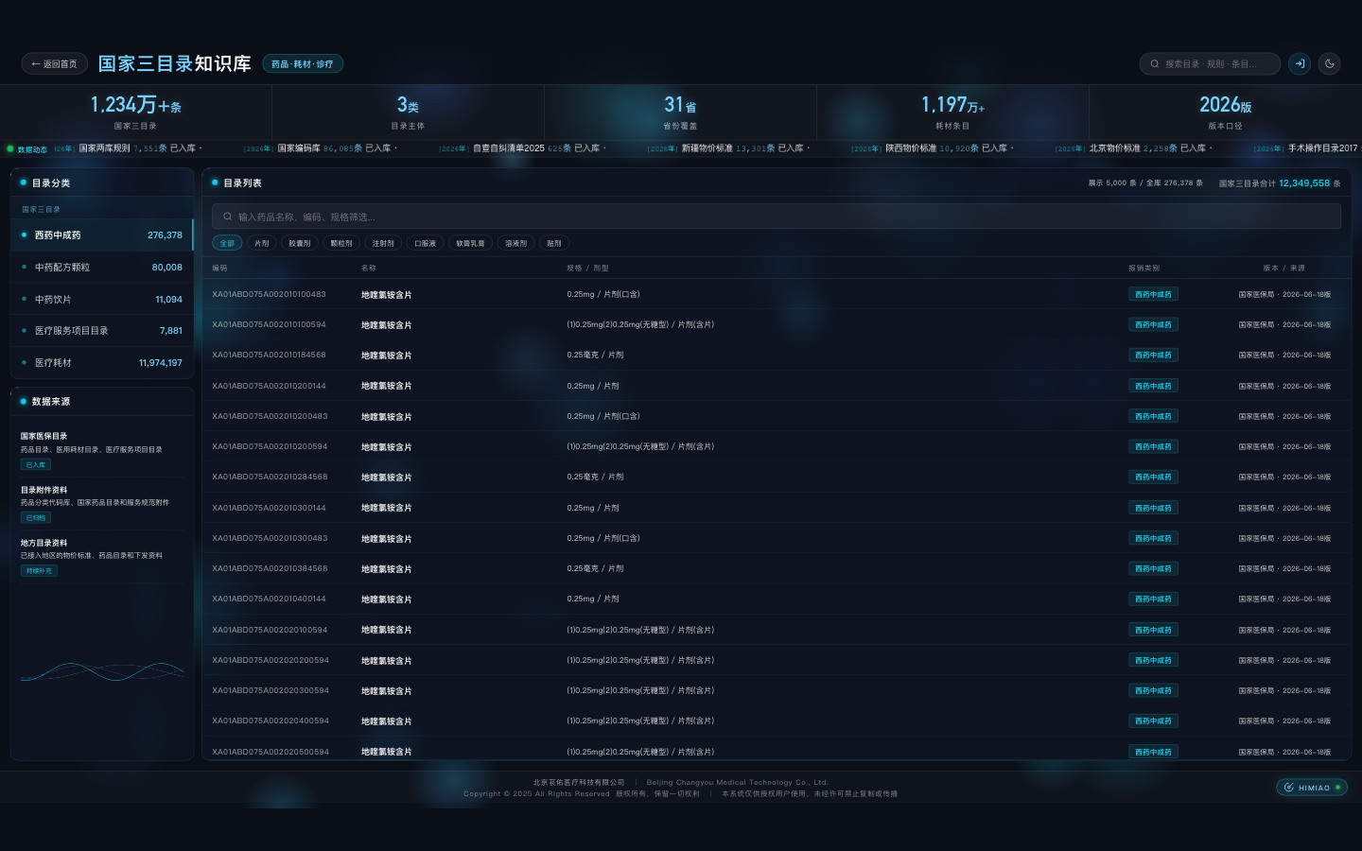The image size is (1362, 851).
Task: Click the HIMIAO assistant badge
Action: click(x=1312, y=788)
